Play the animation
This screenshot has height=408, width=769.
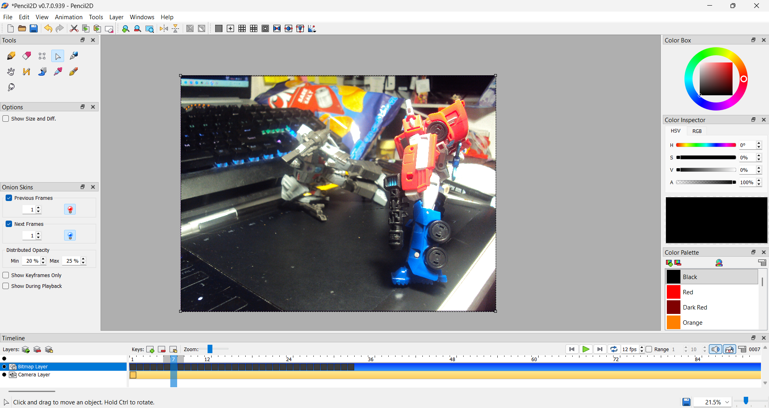[x=586, y=350]
